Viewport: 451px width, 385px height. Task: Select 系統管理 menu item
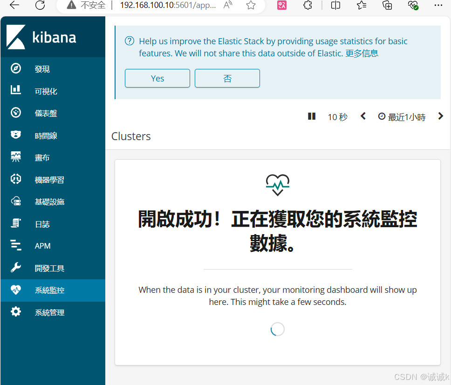pos(49,312)
